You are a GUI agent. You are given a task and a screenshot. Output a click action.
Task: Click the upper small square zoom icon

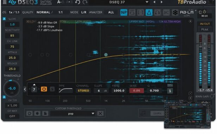coord(190,94)
